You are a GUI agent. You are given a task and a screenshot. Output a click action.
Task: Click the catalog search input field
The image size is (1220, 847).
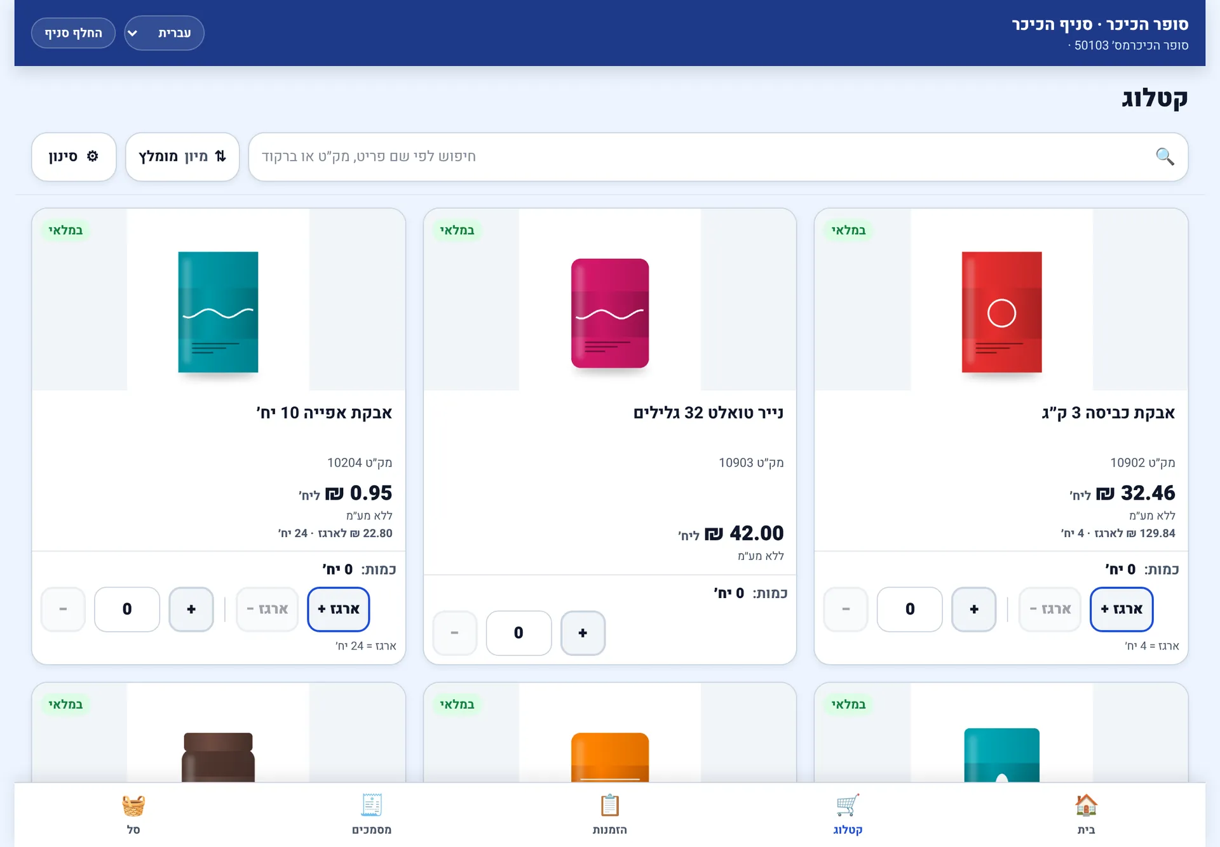tap(718, 157)
